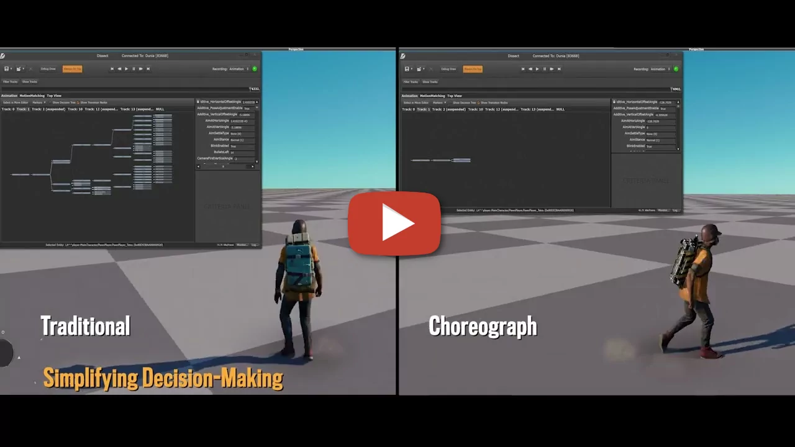Click the snapshot icon in left Dissect window

(19, 69)
